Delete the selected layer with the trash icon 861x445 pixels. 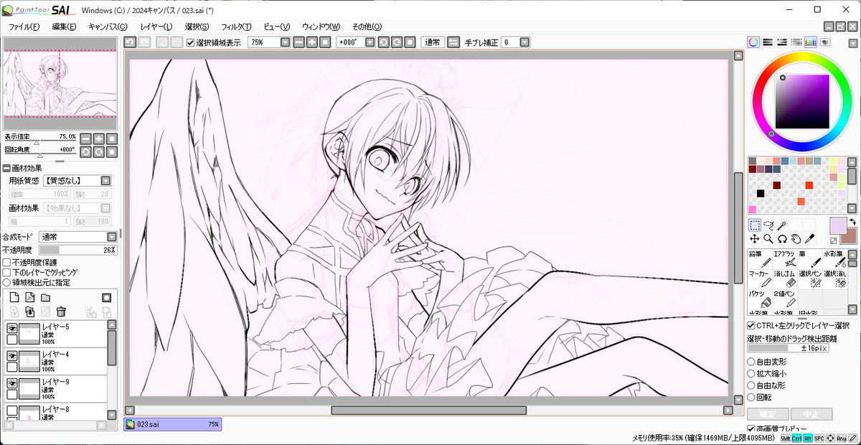(61, 311)
